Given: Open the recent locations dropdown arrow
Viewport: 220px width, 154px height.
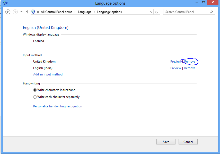Looking at the screenshot, I should pyautogui.click(x=21, y=12).
